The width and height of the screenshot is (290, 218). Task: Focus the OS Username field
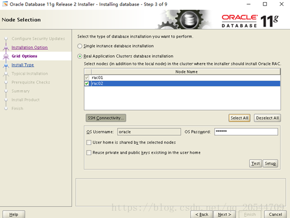(149, 132)
